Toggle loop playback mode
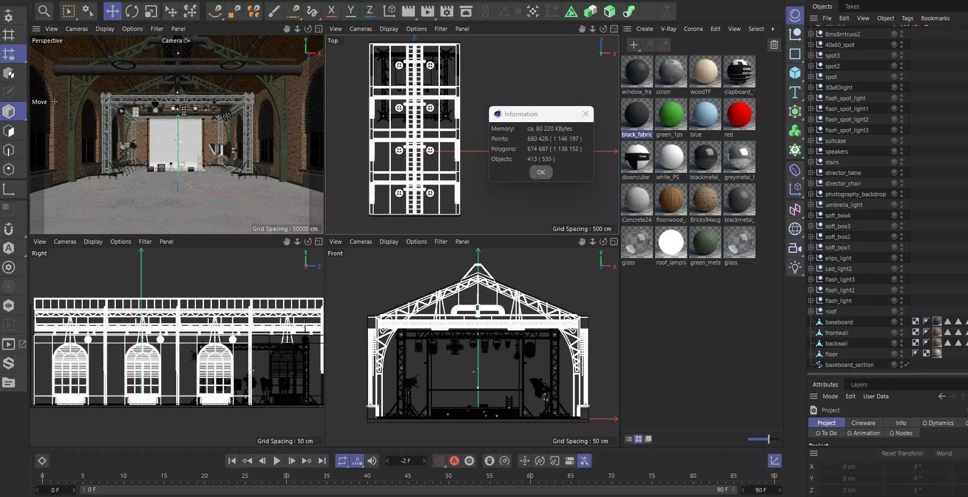Screen dimensions: 968x497 coord(342,461)
